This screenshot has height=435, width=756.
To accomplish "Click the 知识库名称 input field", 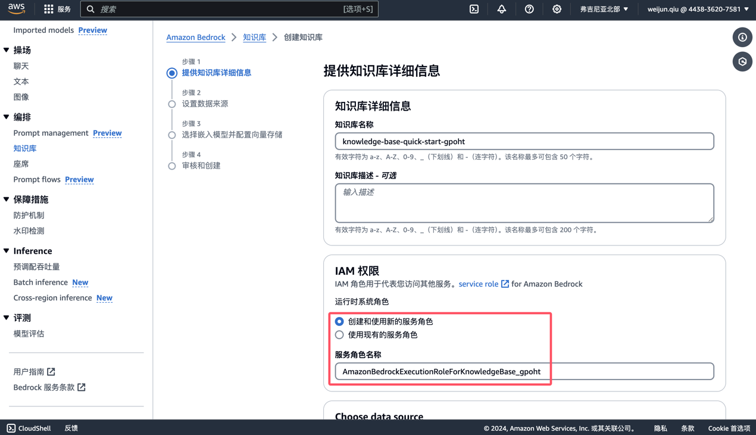I will 524,141.
